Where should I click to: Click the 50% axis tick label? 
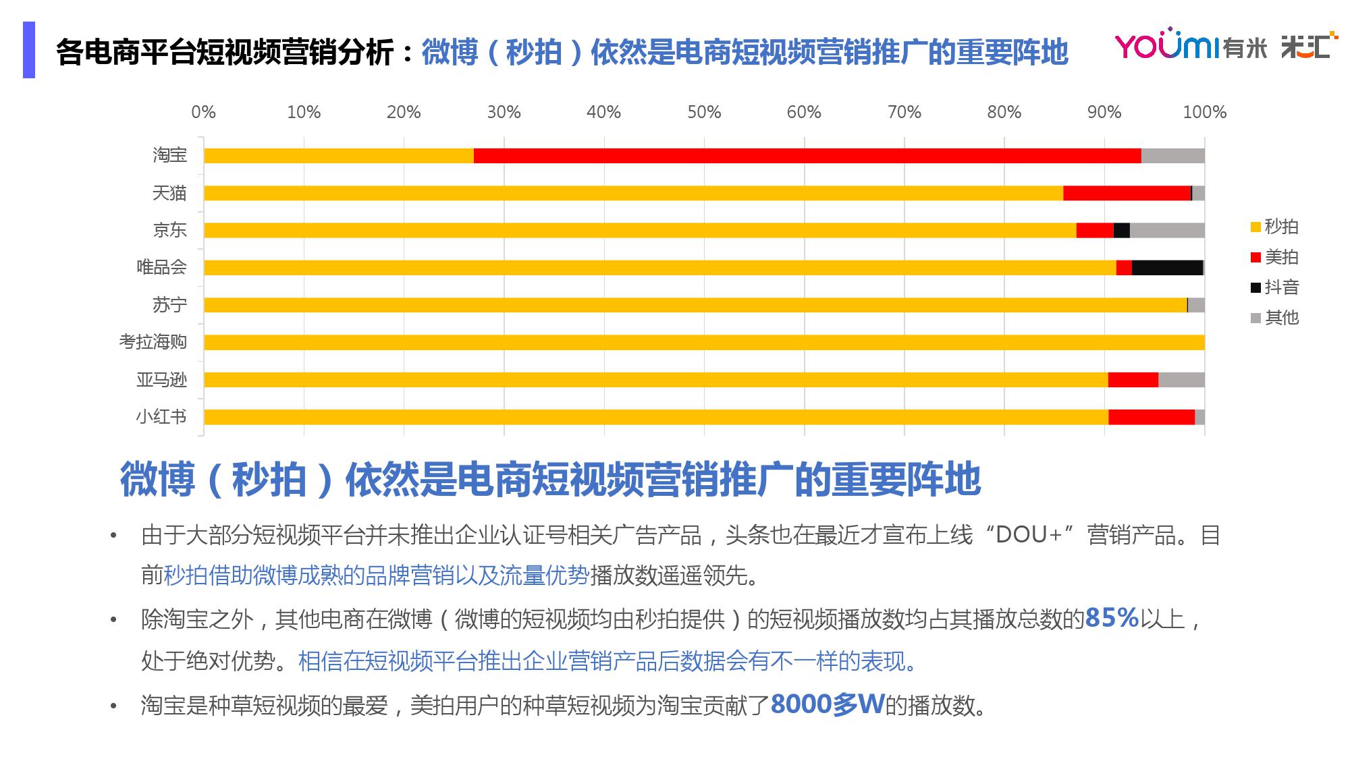(x=703, y=112)
